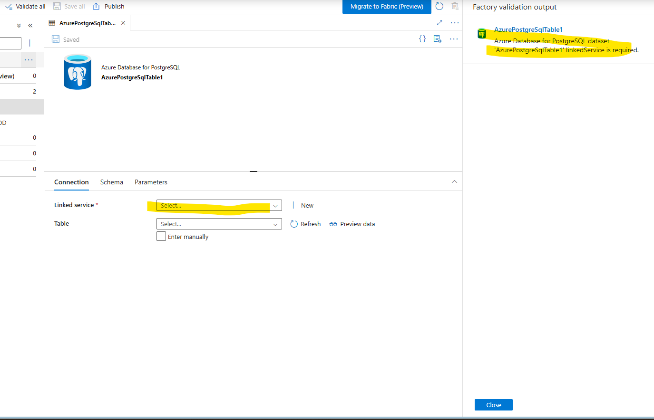
Task: Click Migrate to Fabric (Preview) button
Action: (x=387, y=7)
